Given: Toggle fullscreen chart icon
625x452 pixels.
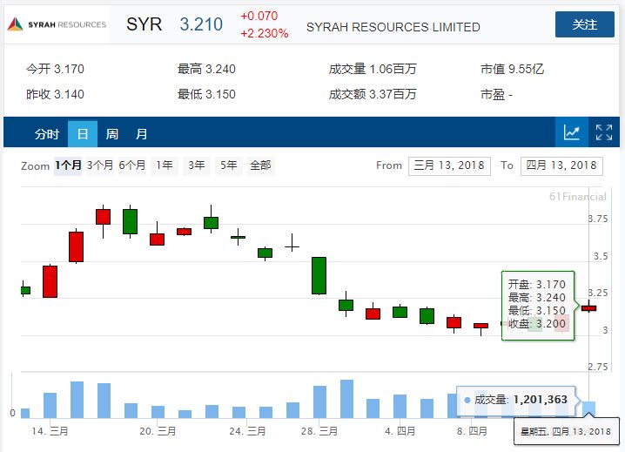Looking at the screenshot, I should point(604,132).
